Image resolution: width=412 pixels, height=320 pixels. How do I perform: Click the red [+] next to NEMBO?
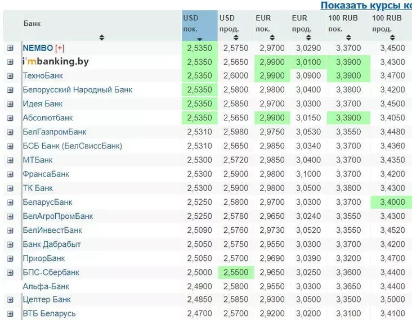click(x=60, y=48)
